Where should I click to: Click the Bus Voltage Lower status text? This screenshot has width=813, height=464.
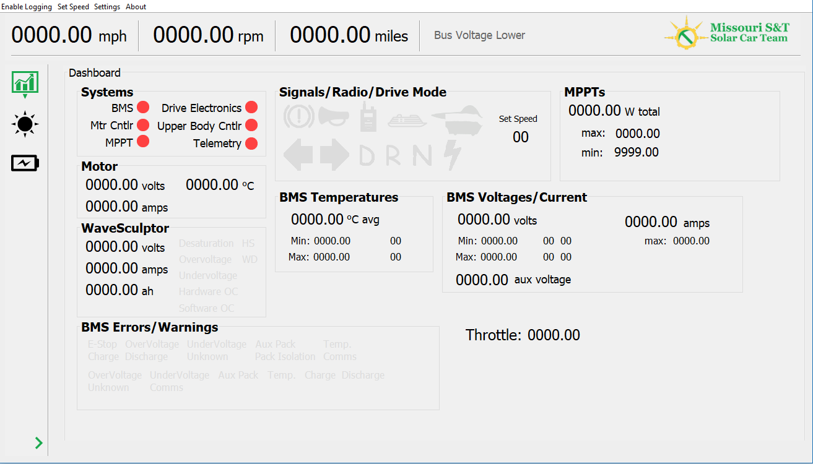click(x=479, y=35)
